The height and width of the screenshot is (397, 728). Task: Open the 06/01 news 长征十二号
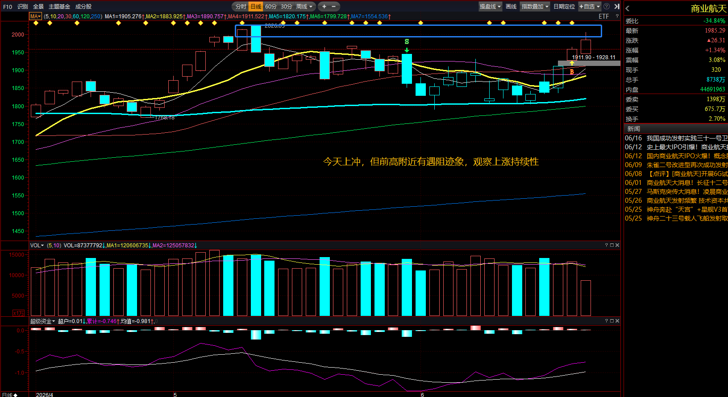pos(676,183)
